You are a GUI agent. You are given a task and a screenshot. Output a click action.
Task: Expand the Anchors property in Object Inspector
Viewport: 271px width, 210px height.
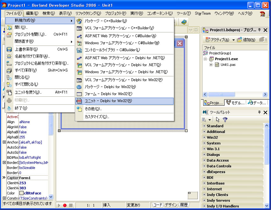coord(4,142)
